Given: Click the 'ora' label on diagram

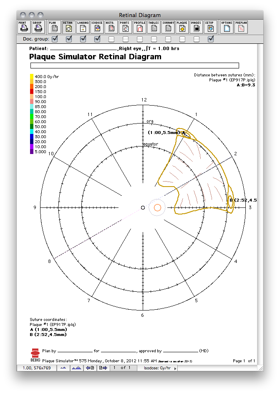Looking at the screenshot, I should (x=150, y=121).
